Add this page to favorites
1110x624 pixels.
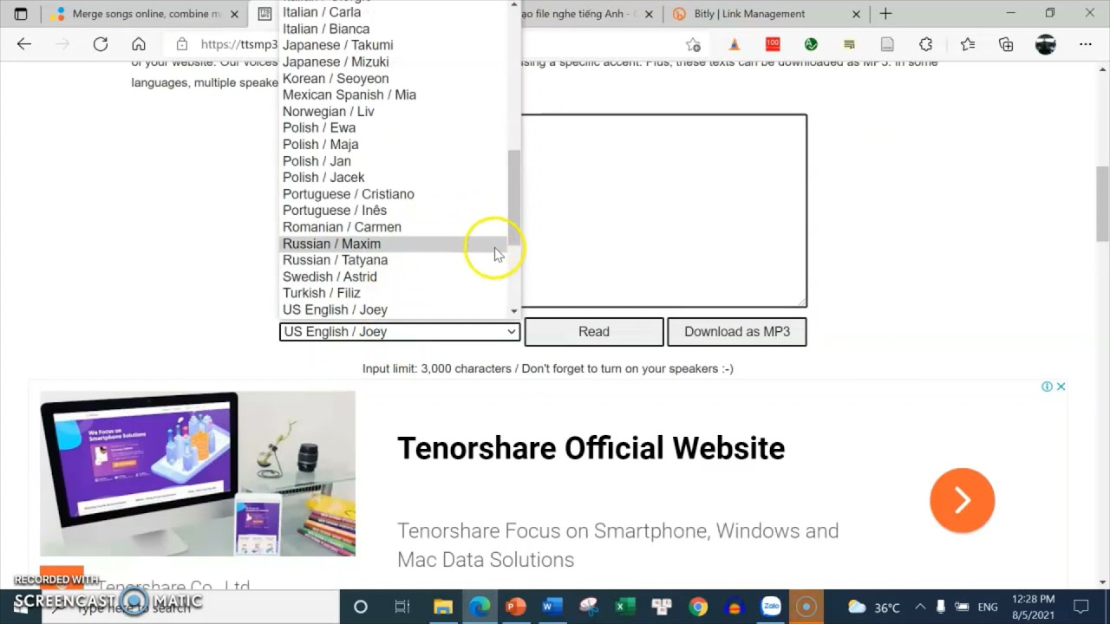click(x=693, y=44)
